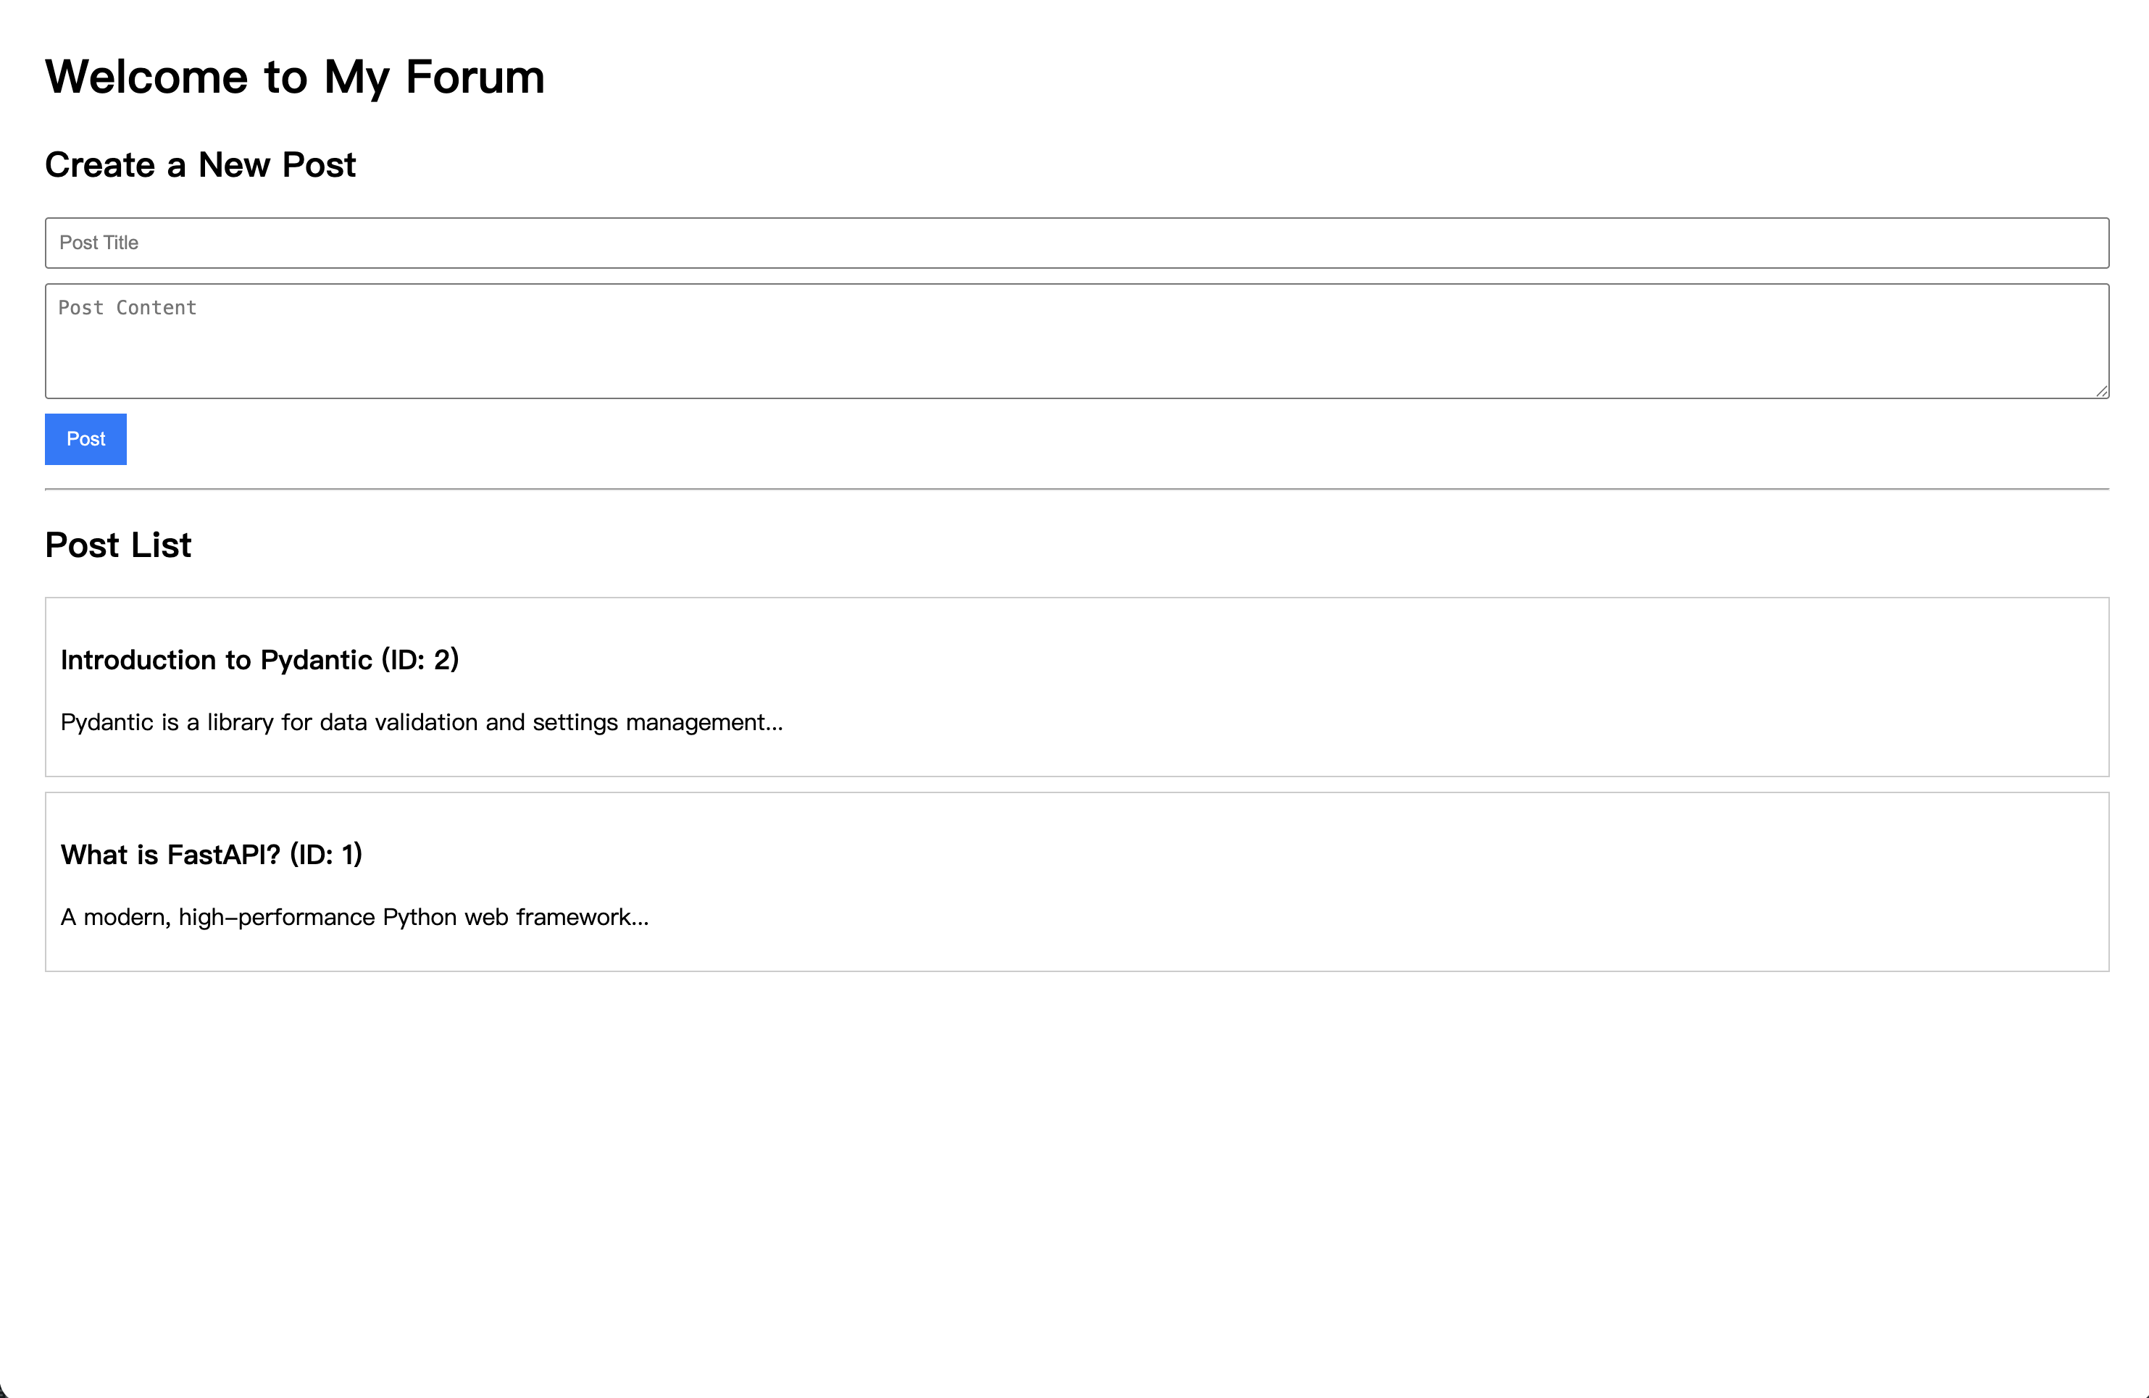Click the textarea resize handle corner
The width and height of the screenshot is (2149, 1398).
click(2102, 391)
